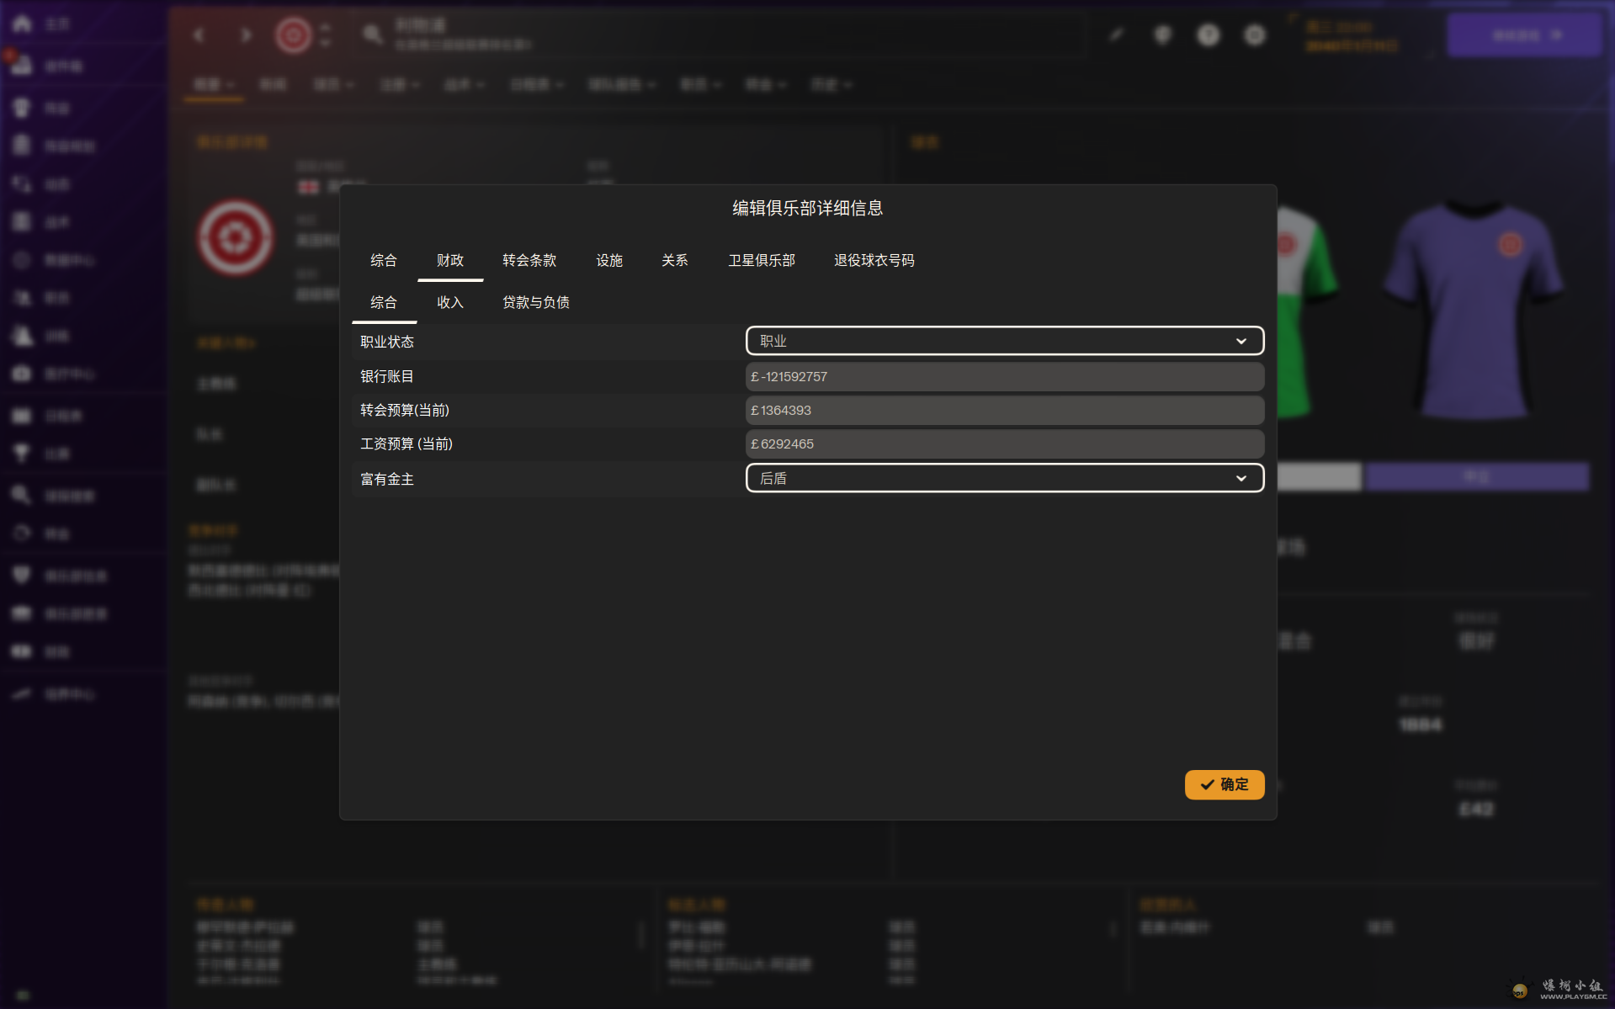Click the 编辑俱乐部详细信息 dialog title
The height and width of the screenshot is (1009, 1615).
[x=807, y=208]
